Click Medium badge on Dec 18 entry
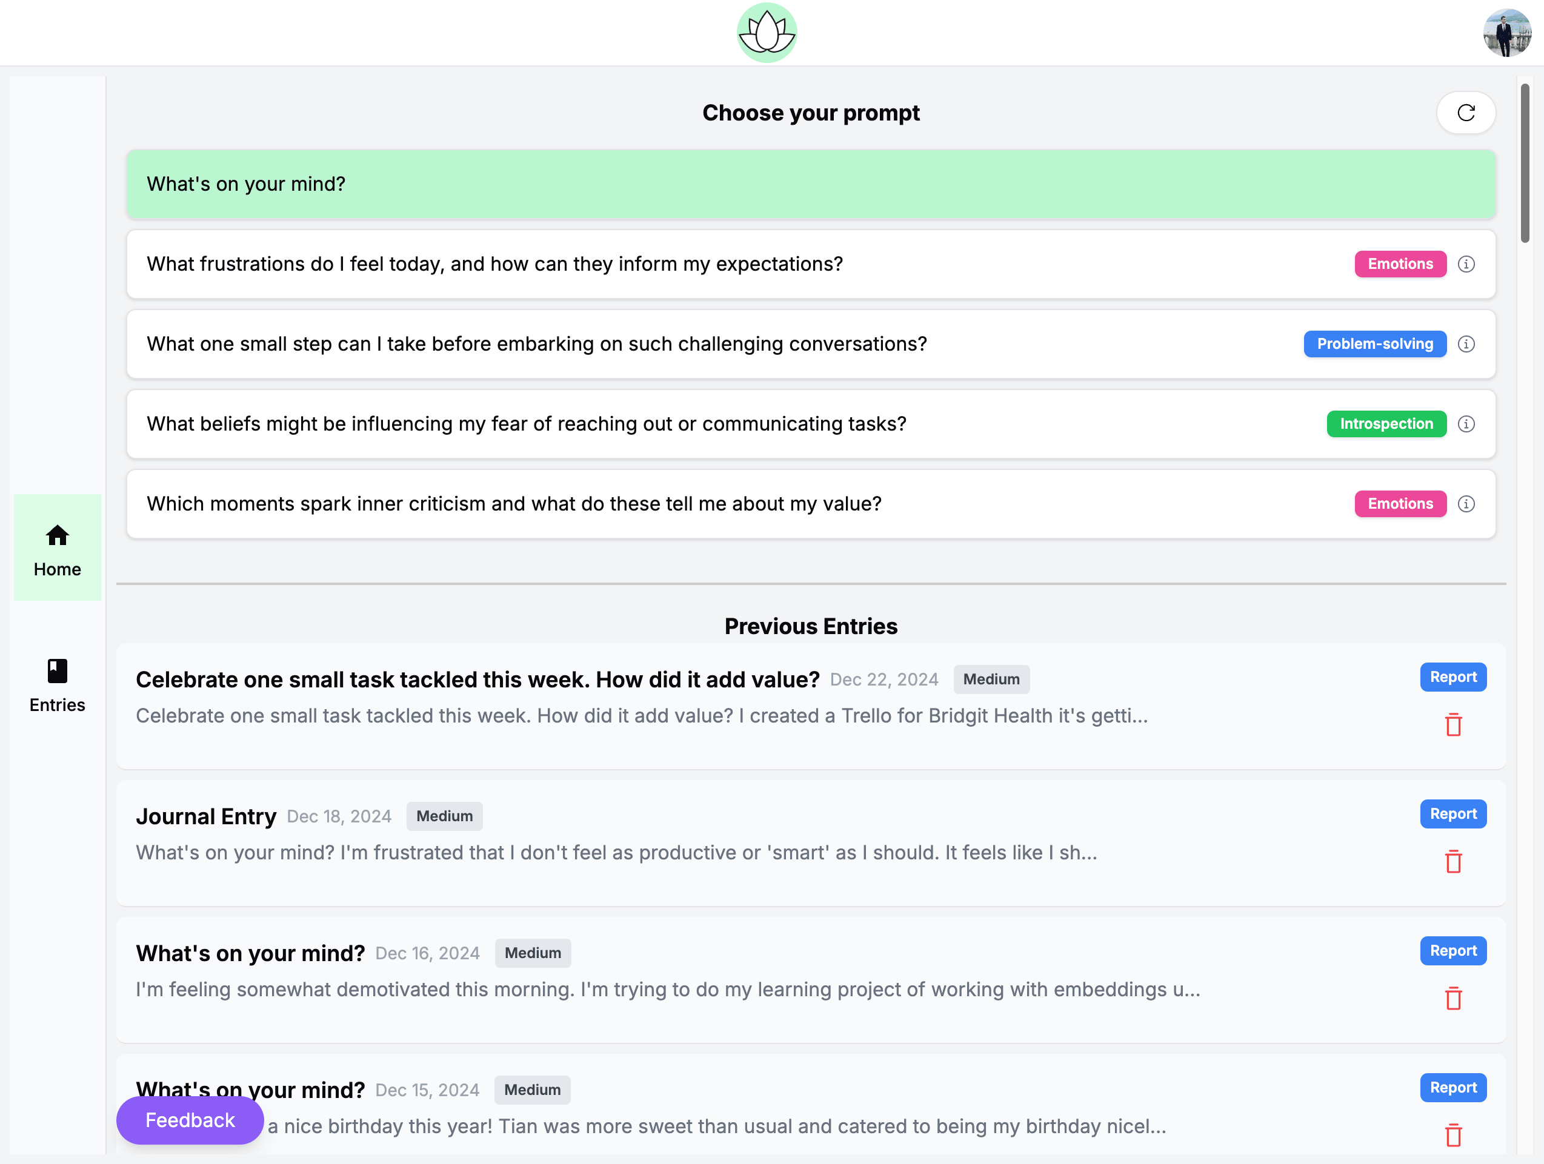Image resolution: width=1544 pixels, height=1164 pixels. point(445,816)
